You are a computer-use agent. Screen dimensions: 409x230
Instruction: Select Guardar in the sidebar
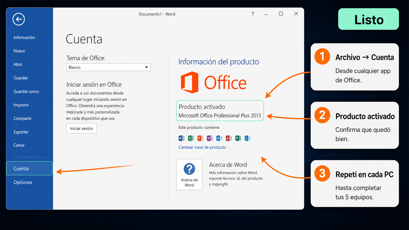[x=21, y=78]
